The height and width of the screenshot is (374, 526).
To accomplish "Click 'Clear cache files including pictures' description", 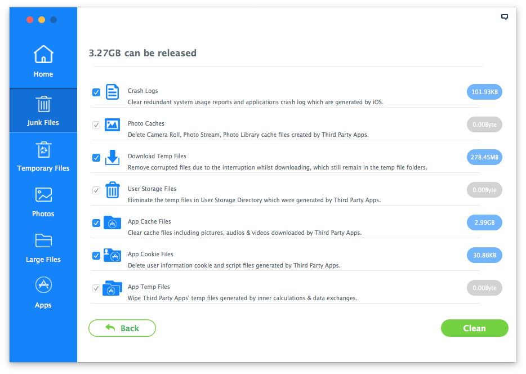I will 244,233.
